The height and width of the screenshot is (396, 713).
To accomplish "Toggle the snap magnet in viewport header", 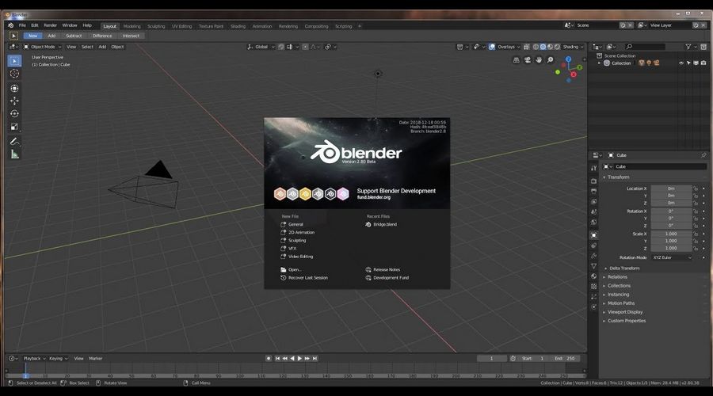I will pyautogui.click(x=281, y=47).
